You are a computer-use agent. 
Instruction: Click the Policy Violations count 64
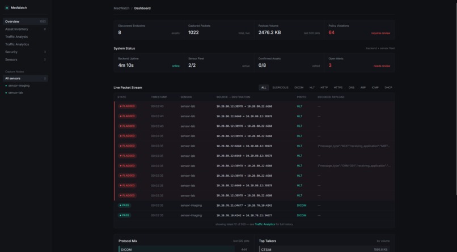click(x=331, y=33)
